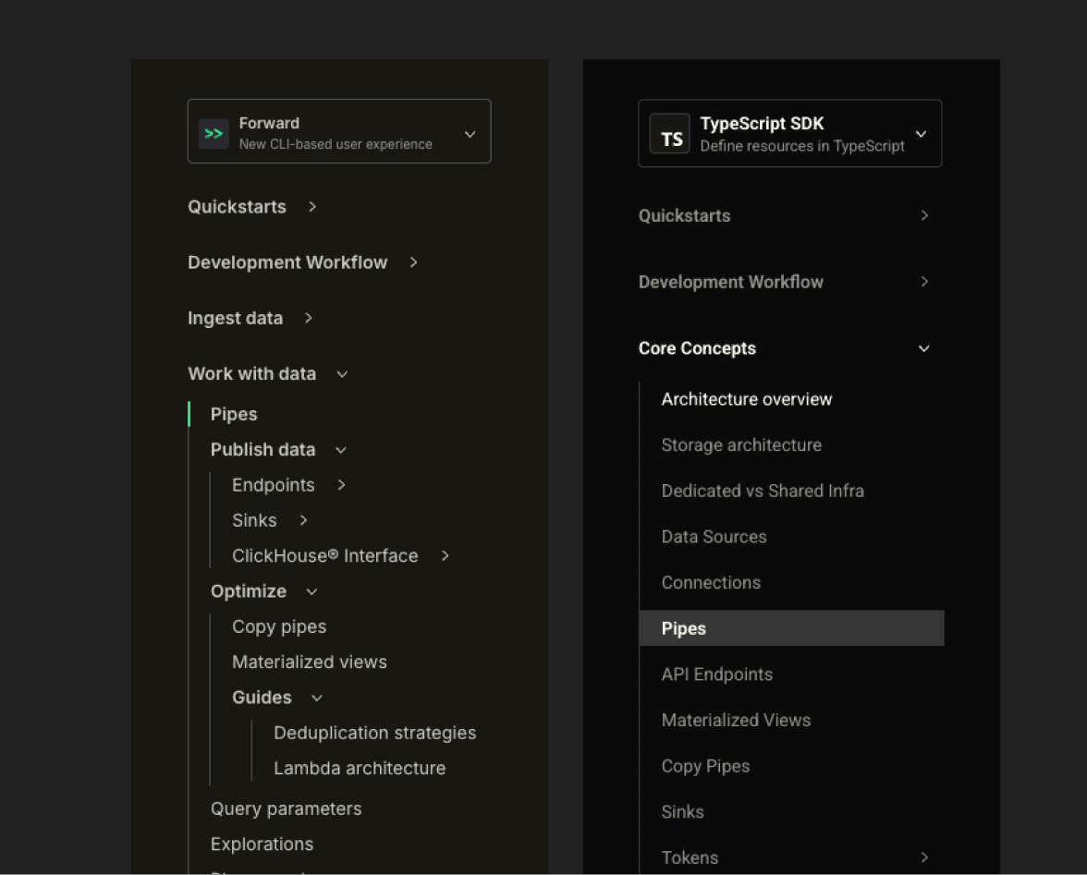The image size is (1087, 875).
Task: Expand the Tokens item chevron
Action: 924,857
